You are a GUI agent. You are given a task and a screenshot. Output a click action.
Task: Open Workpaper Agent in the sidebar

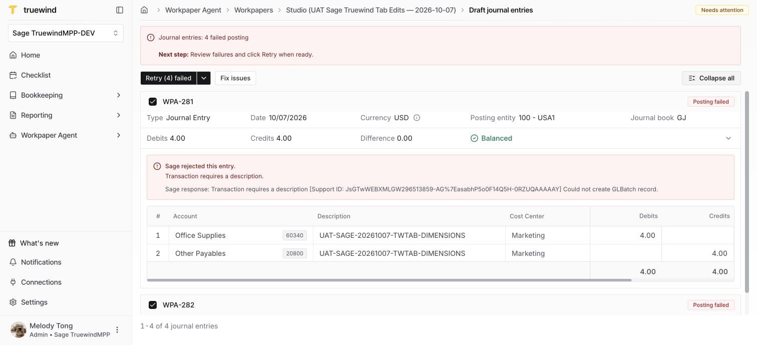[66, 135]
